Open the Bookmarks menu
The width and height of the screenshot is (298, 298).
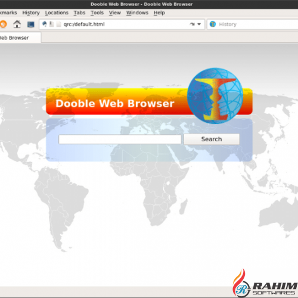(8, 13)
